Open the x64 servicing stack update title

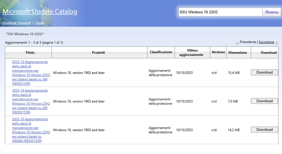click(x=31, y=73)
